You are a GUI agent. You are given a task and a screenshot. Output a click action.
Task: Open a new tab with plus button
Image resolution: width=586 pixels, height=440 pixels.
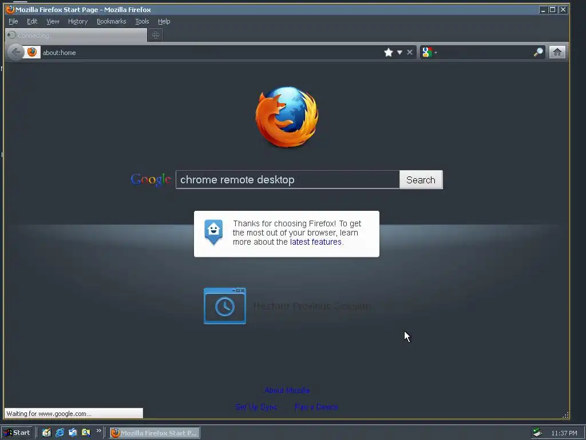click(x=156, y=35)
